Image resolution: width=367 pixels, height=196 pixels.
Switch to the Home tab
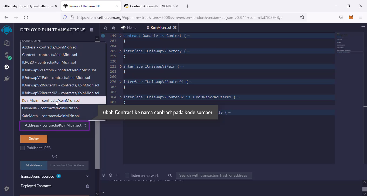(x=129, y=27)
